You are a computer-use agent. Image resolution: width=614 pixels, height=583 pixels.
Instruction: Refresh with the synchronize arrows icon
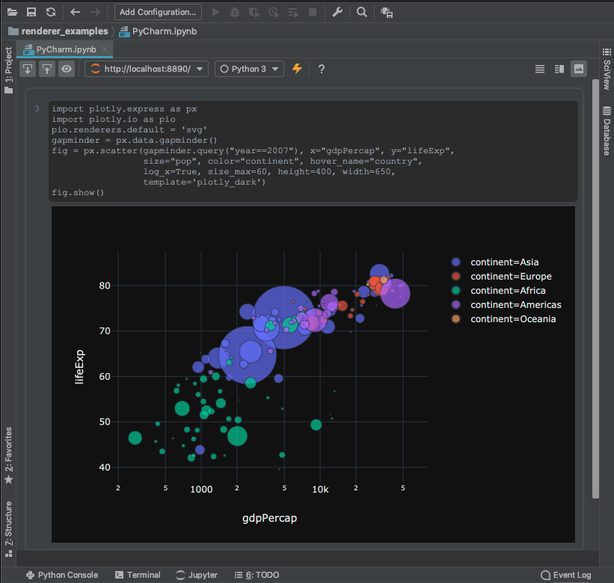pyautogui.click(x=49, y=12)
